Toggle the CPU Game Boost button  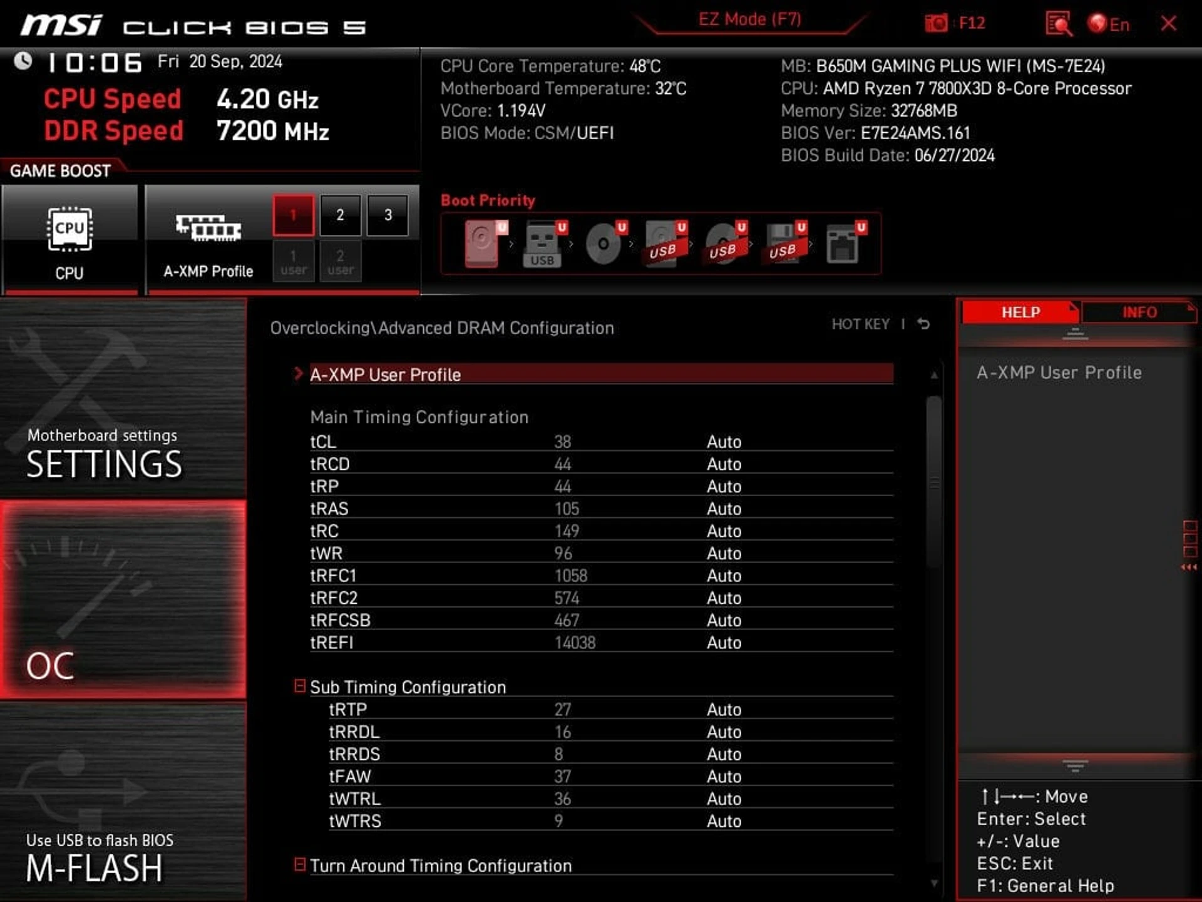pyautogui.click(x=69, y=239)
